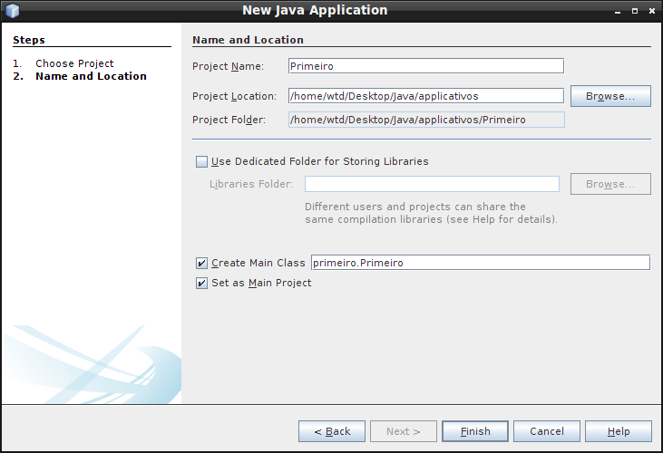This screenshot has width=663, height=453.
Task: Close the New Java Application dialog
Action: 651,11
